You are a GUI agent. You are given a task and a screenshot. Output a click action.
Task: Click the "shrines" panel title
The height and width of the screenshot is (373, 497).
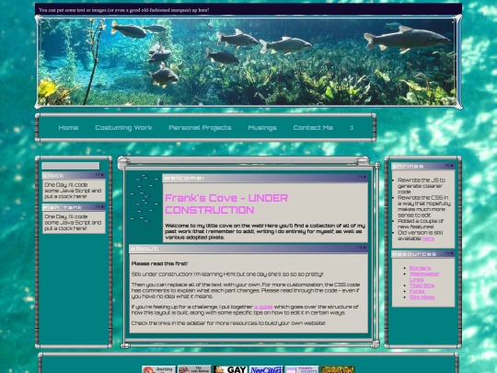point(408,166)
